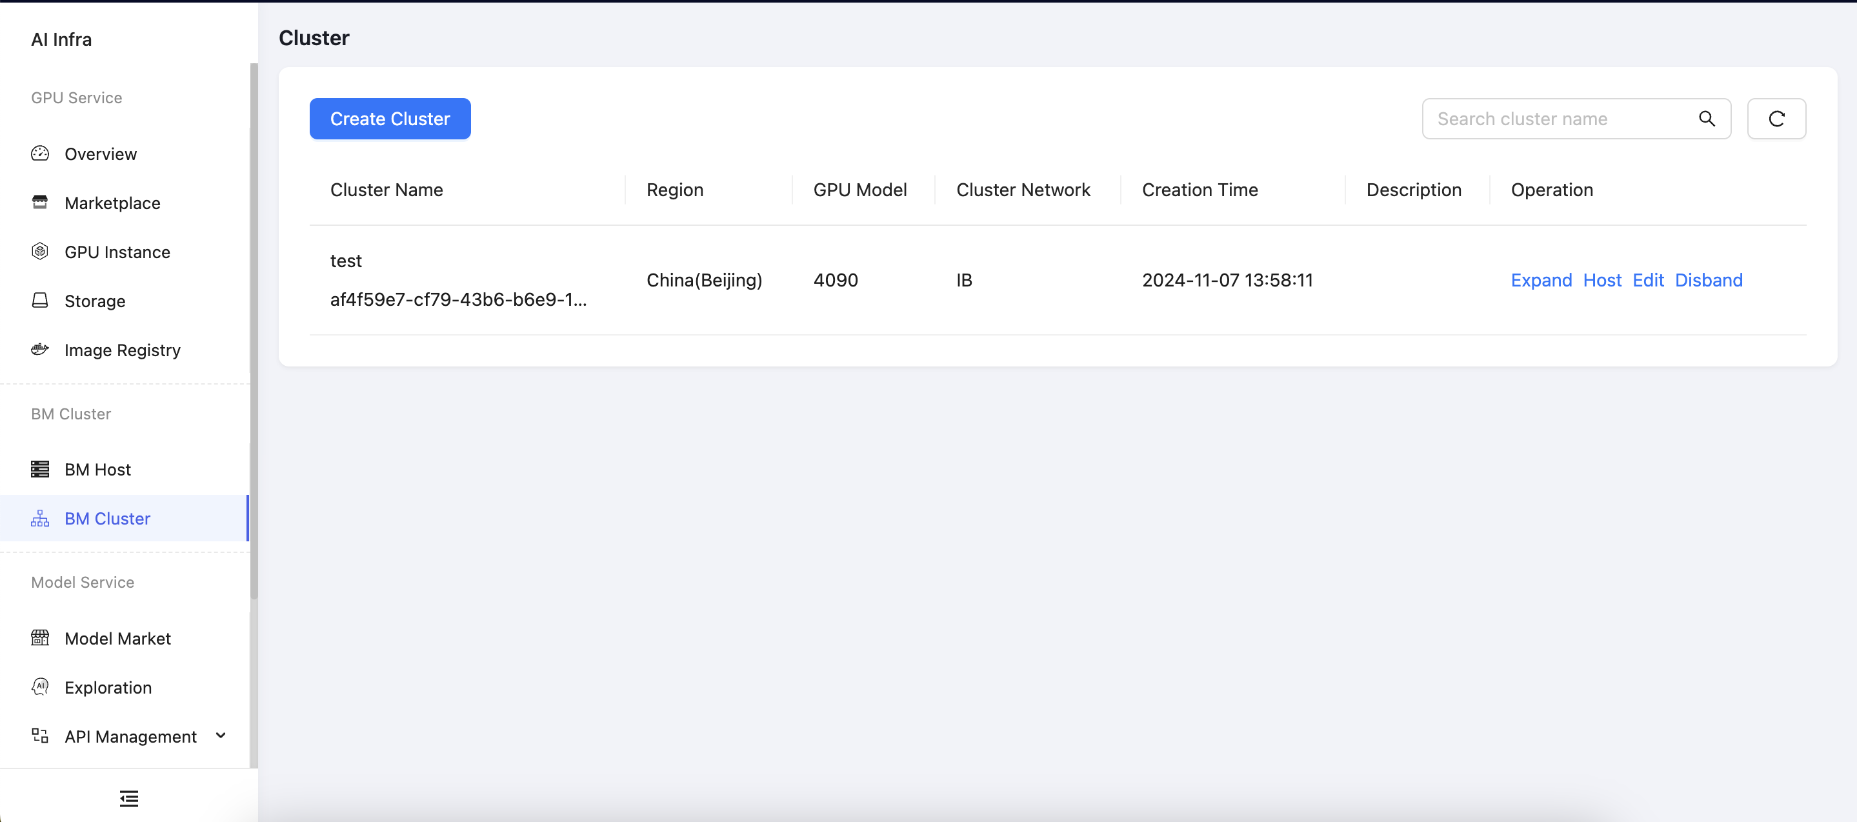Click the Storage drive icon

(x=41, y=301)
